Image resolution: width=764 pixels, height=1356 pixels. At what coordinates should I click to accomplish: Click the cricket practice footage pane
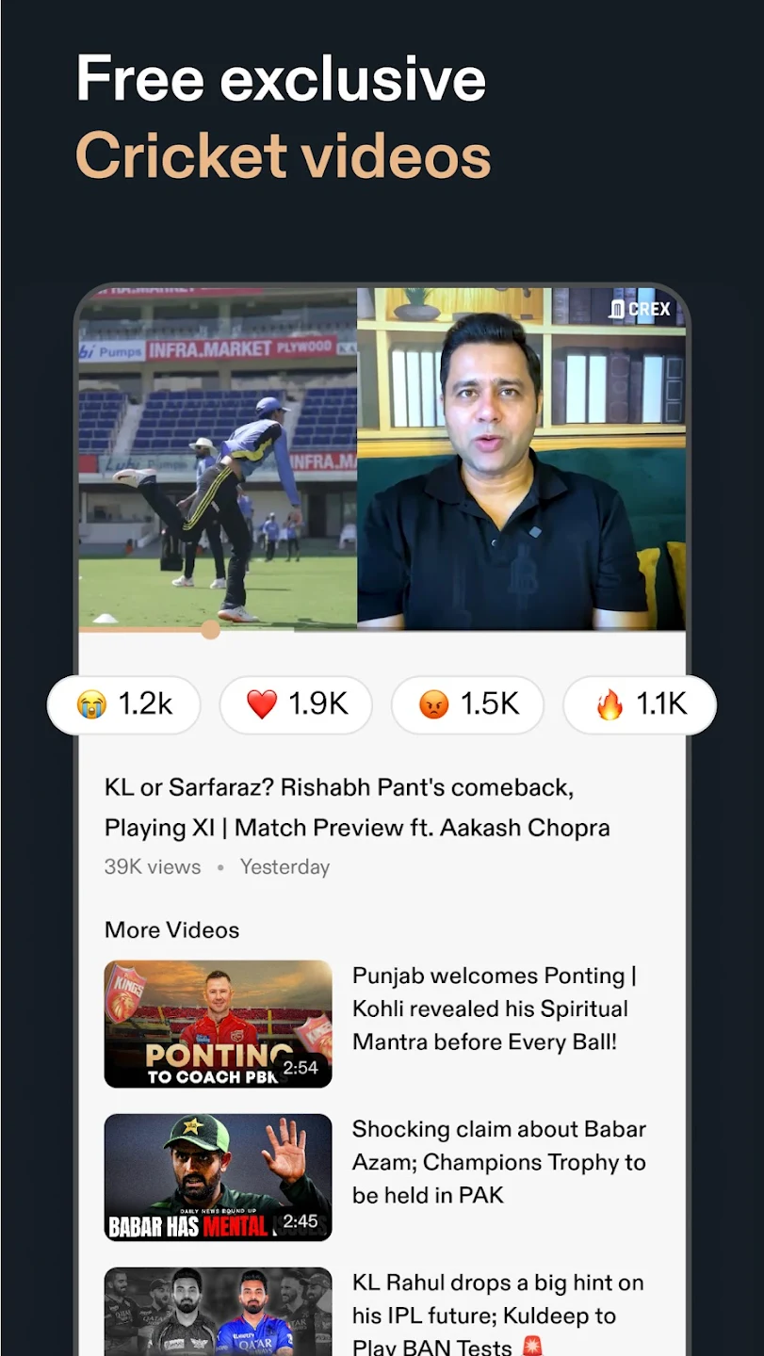218,459
